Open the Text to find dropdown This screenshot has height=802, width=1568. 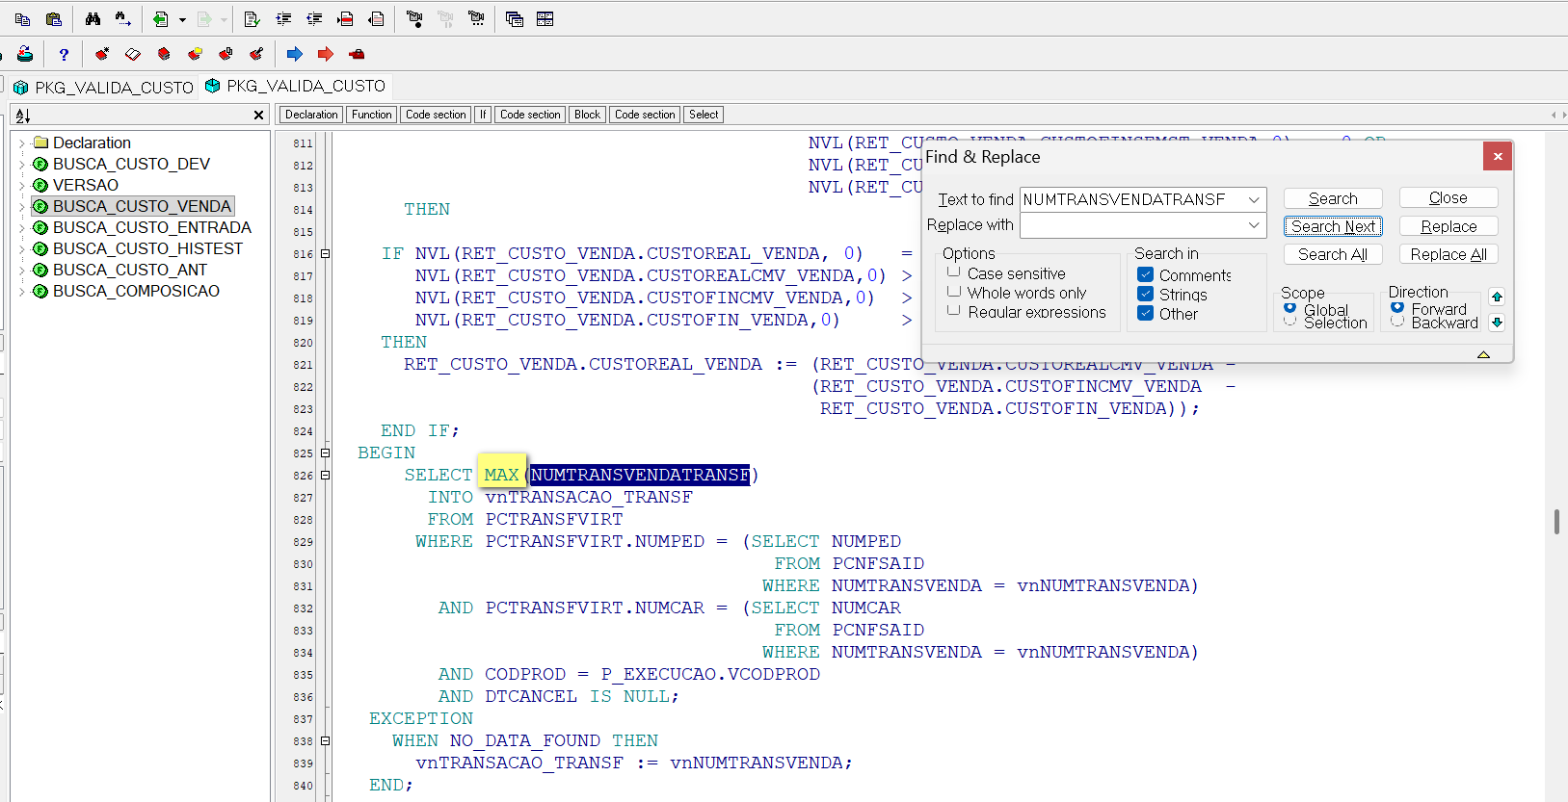pos(1254,199)
